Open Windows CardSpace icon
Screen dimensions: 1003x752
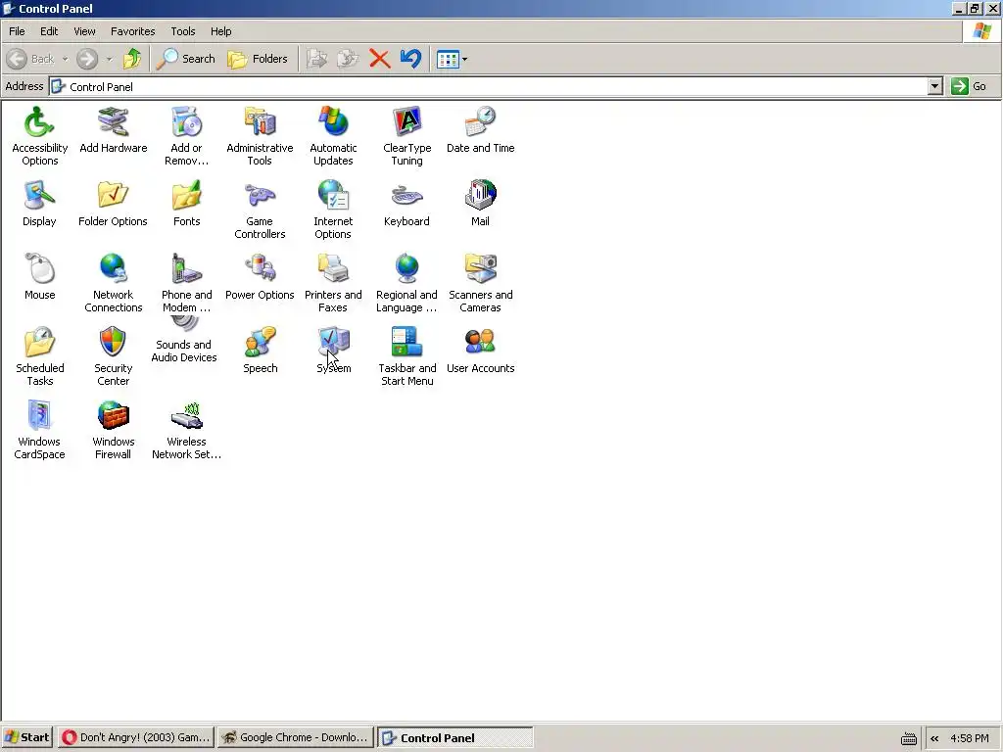click(x=39, y=415)
